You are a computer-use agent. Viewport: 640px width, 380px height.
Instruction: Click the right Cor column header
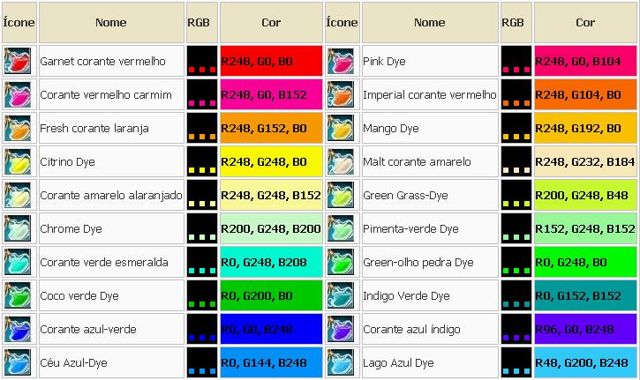pos(585,22)
